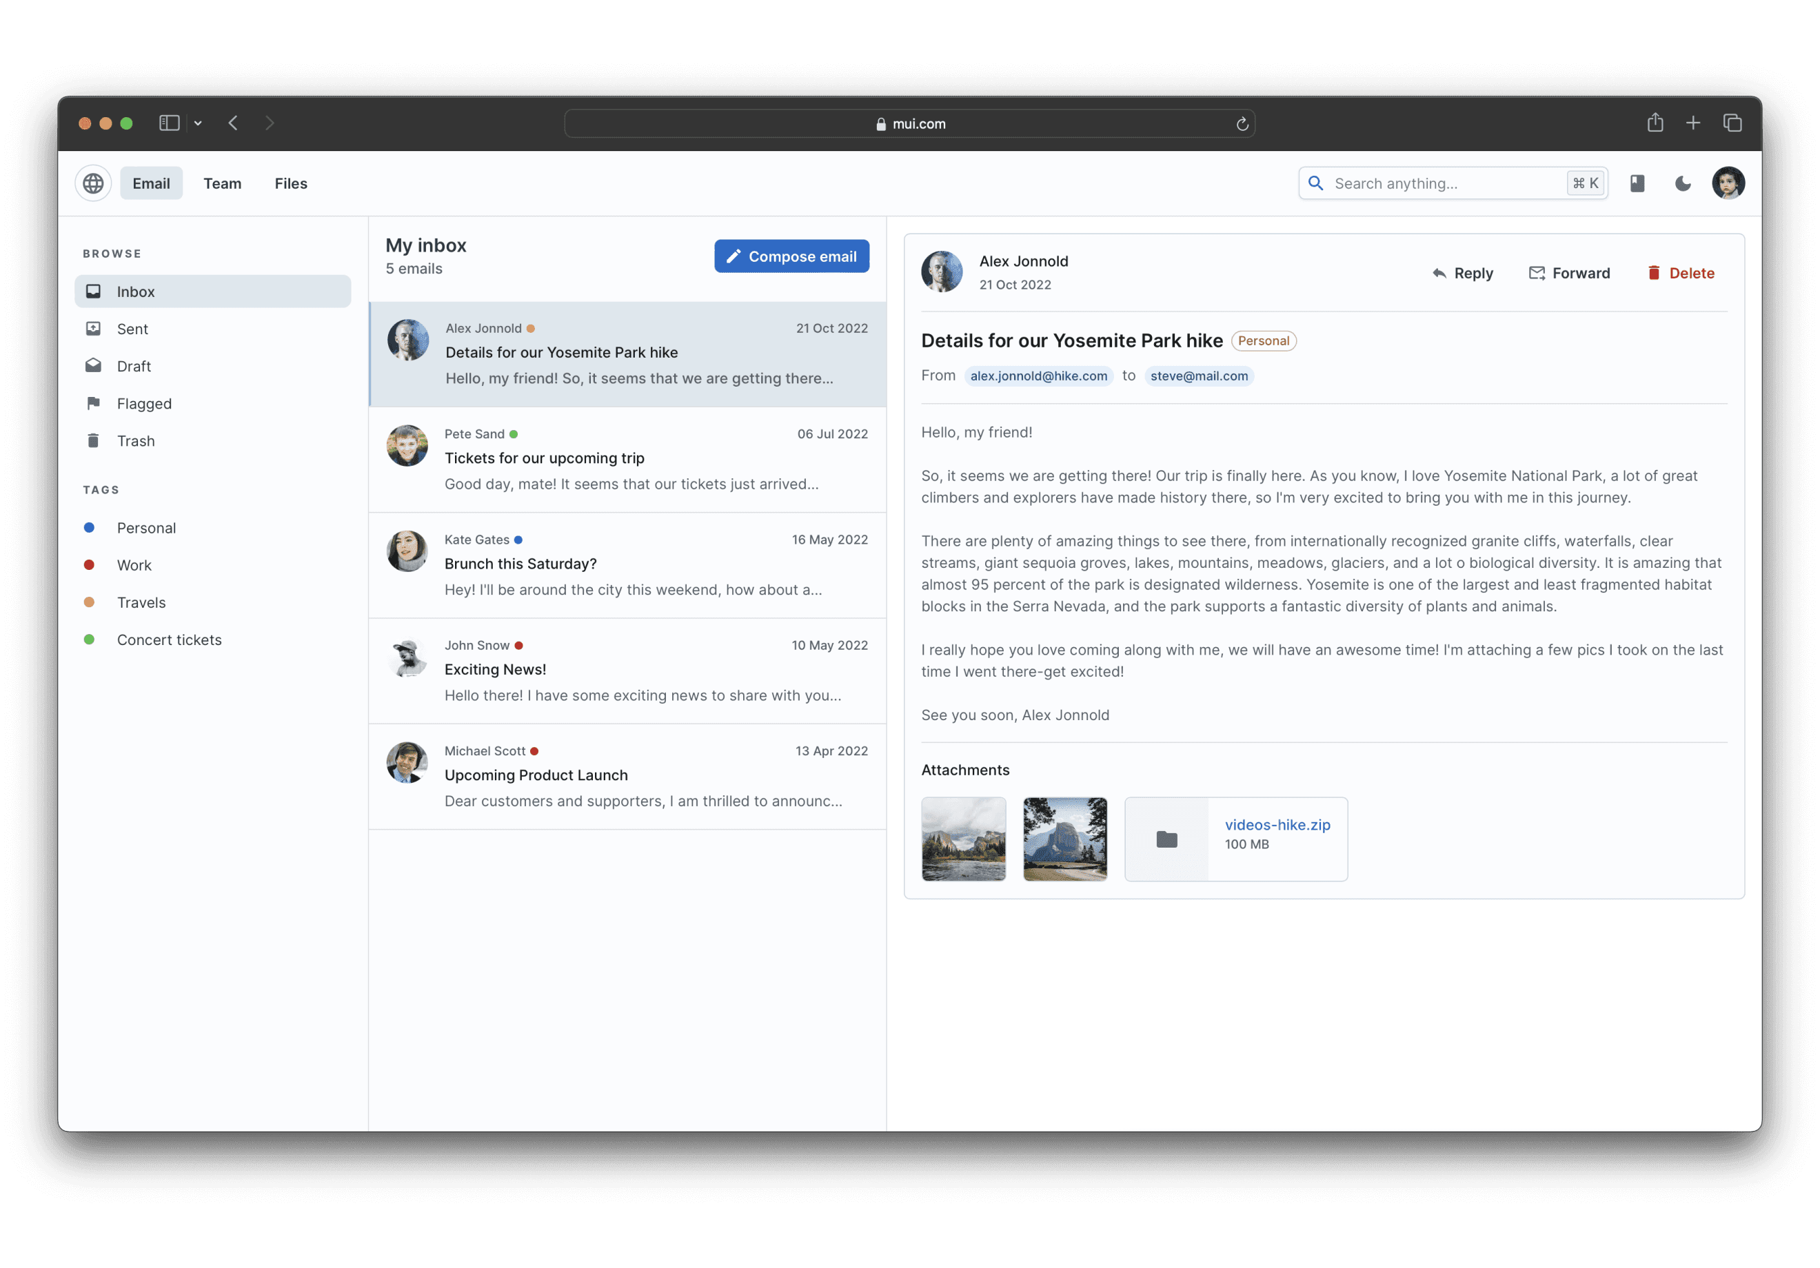Toggle the bookmark icon in toolbar

coord(1637,183)
